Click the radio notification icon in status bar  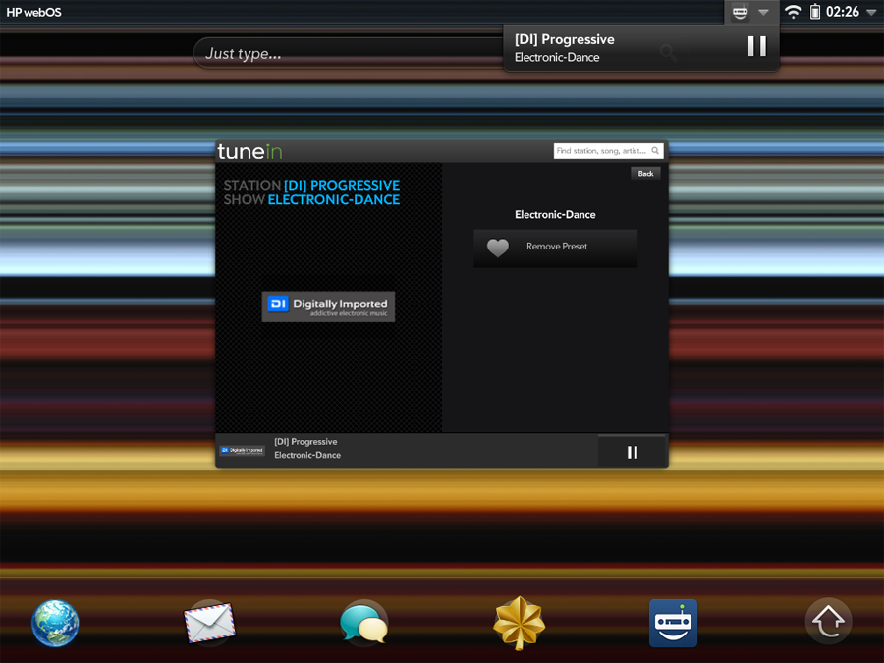coord(740,12)
